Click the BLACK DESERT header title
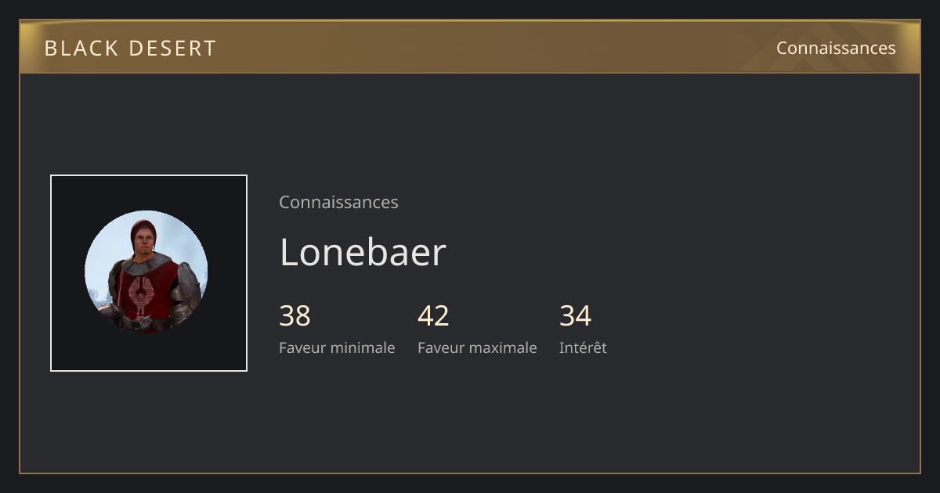This screenshot has height=493, width=940. 130,49
